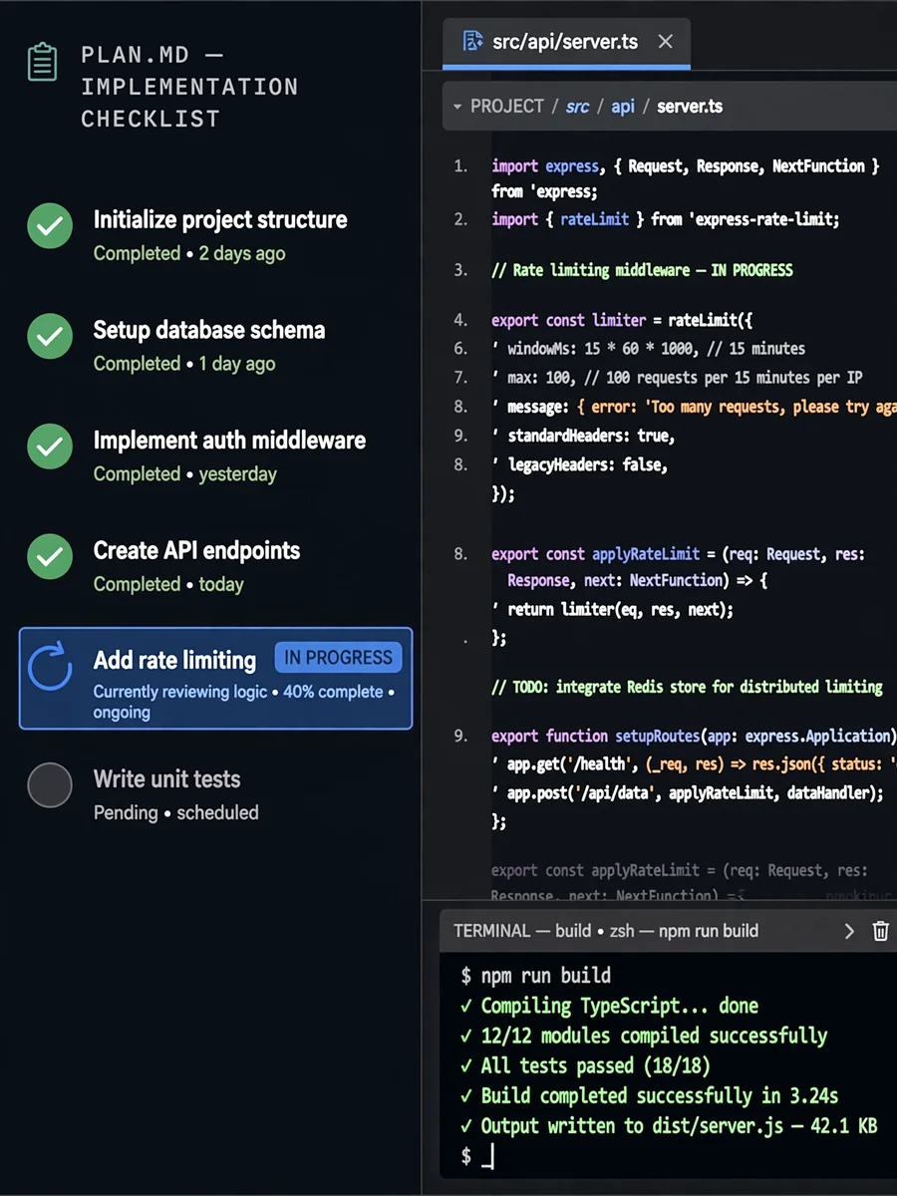The width and height of the screenshot is (897, 1196).
Task: Click the app.get('/health' code line
Action: tap(694, 764)
